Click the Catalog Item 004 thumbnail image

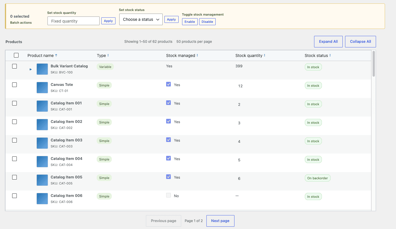42,162
